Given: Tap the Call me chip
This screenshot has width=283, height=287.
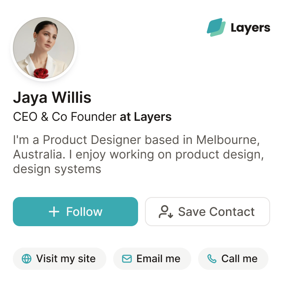Looking at the screenshot, I should (x=233, y=259).
